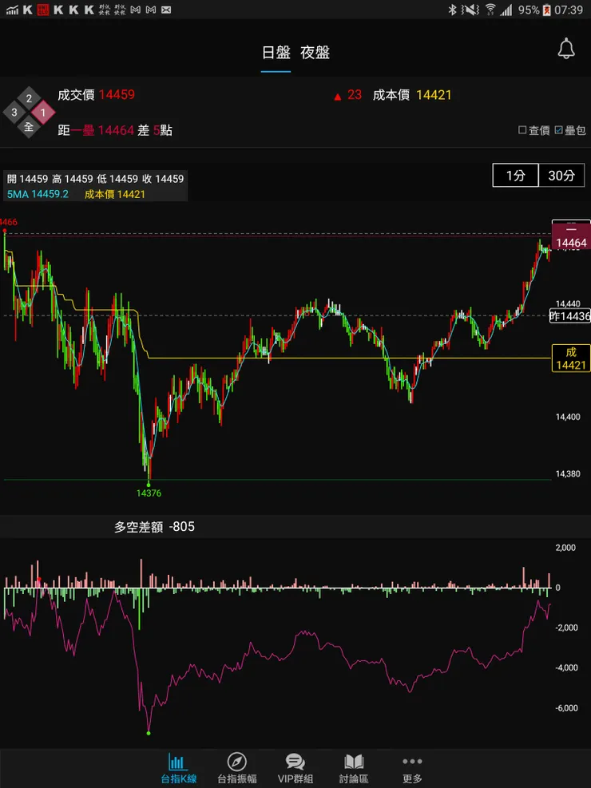
Task: Tap the mail envelope status bar icon
Action: click(x=166, y=10)
